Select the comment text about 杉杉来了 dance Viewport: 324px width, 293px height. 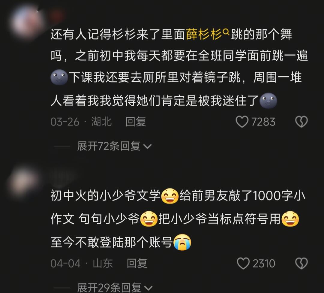[x=179, y=68]
